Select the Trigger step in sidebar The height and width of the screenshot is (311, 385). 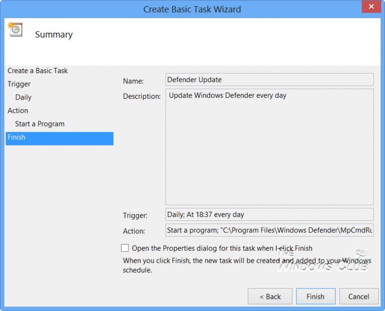[19, 84]
